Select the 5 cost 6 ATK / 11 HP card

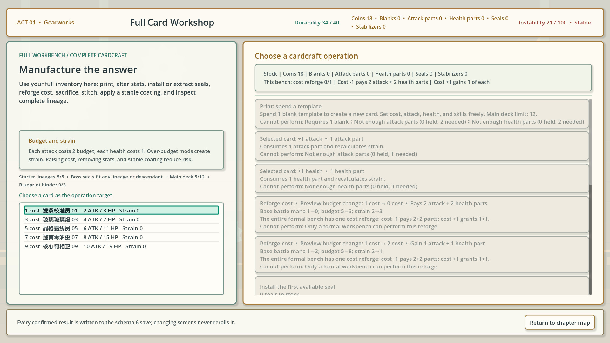click(121, 228)
